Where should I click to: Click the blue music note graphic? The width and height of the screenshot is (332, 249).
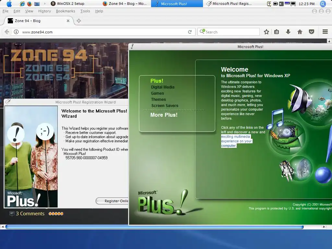[275, 119]
